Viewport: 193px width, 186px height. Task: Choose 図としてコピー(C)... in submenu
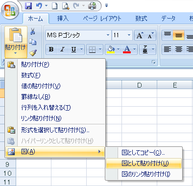pyautogui.click(x=144, y=153)
